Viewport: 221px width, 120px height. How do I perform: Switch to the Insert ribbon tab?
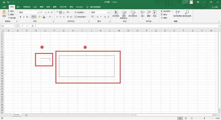[x=18, y=7]
